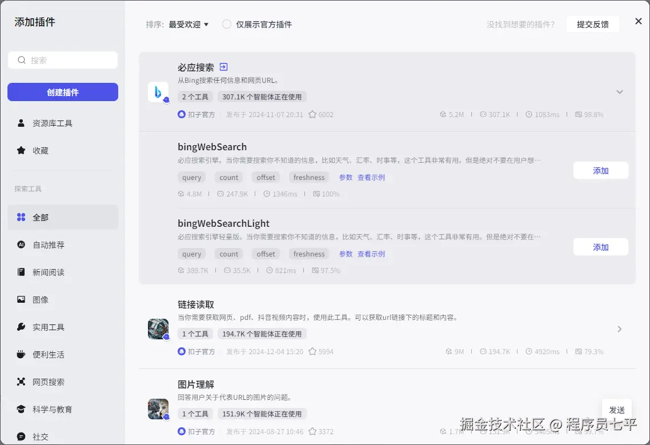Click the freshness tag under bingWebSearch
This screenshot has height=445, width=650.
click(309, 177)
